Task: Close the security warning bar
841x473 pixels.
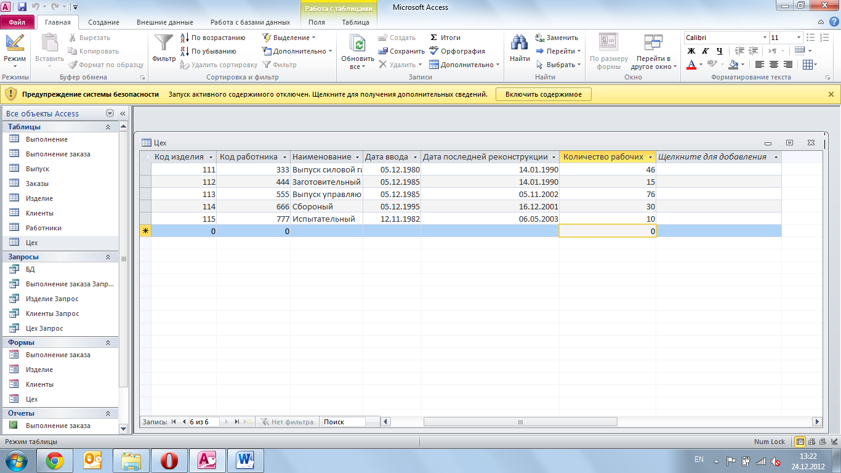Action: (x=831, y=94)
